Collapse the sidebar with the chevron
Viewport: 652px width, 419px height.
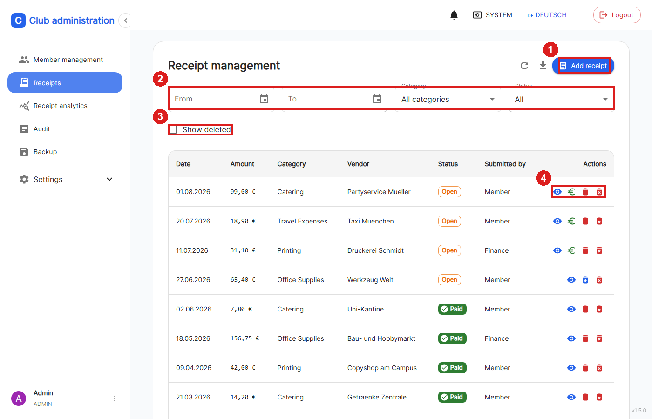click(125, 20)
